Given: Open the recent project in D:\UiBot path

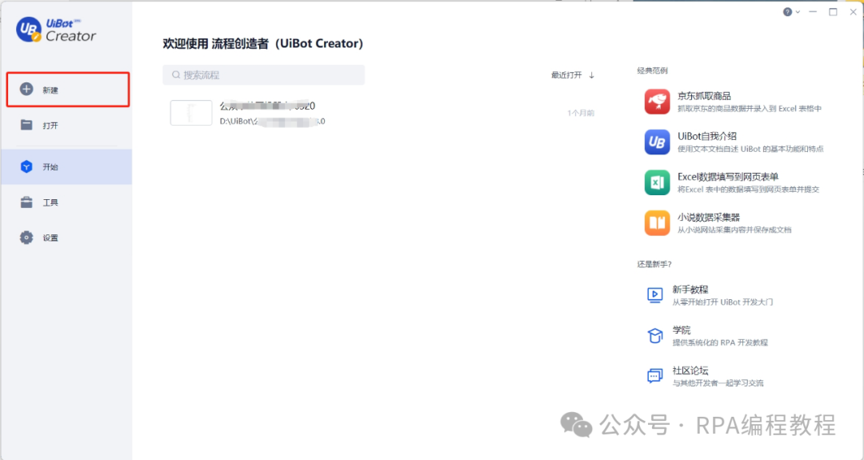Looking at the screenshot, I should (382, 112).
